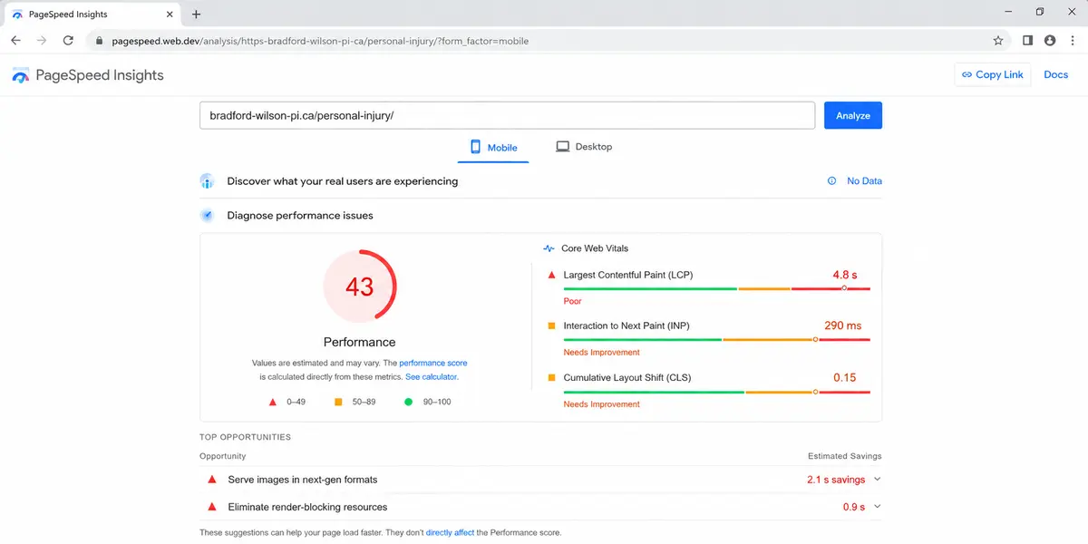Click the Serve images in next-gen formats row text
This screenshot has height=544, width=1088.
click(303, 480)
